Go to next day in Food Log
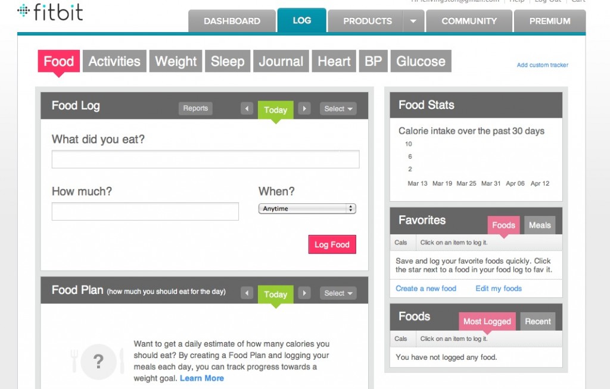This screenshot has width=610, height=389. point(304,109)
